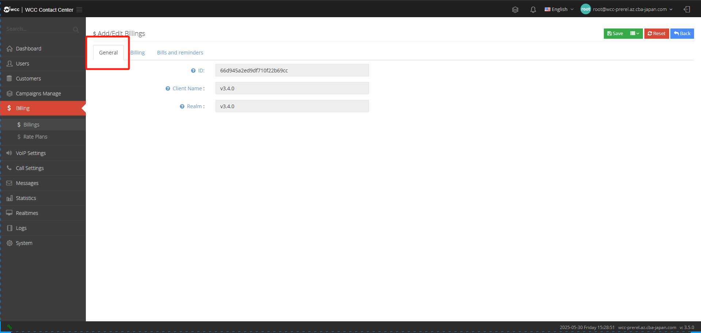Open Statistics in the sidebar

point(43,198)
